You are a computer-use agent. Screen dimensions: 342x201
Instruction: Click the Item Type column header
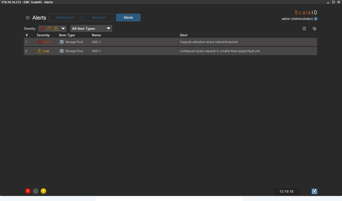tap(67, 35)
